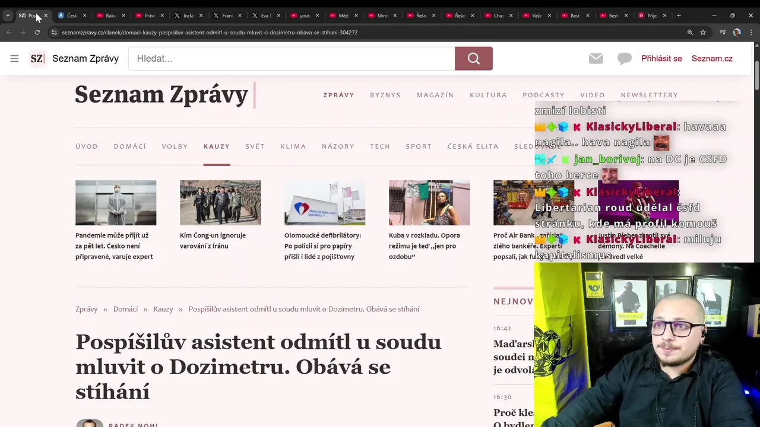Screen dimensions: 760x427
Task: Open the MAGAZÍN section
Action: pyautogui.click(x=435, y=95)
